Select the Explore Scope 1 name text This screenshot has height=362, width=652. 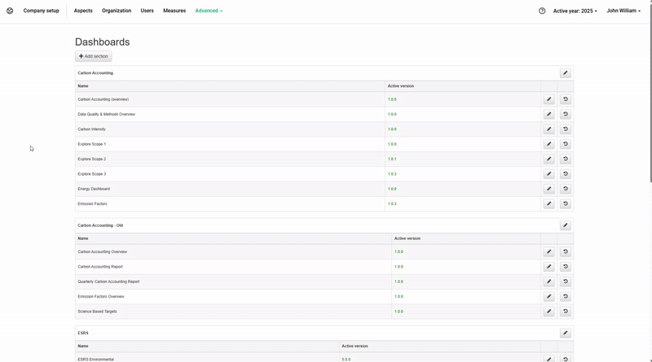[x=92, y=144]
